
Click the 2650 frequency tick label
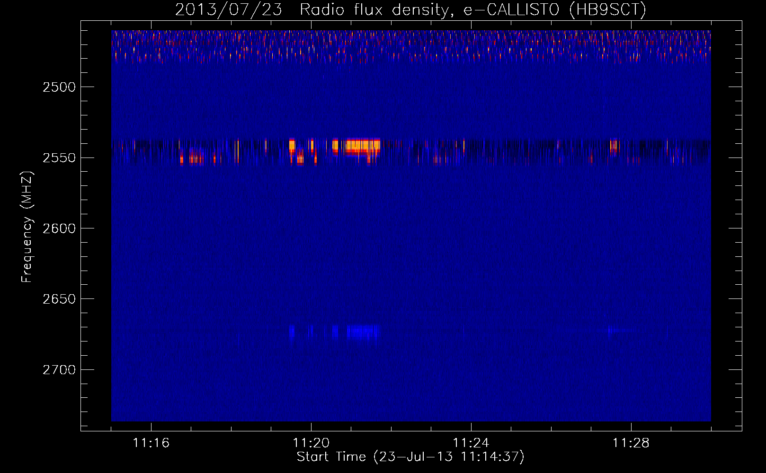(x=59, y=299)
